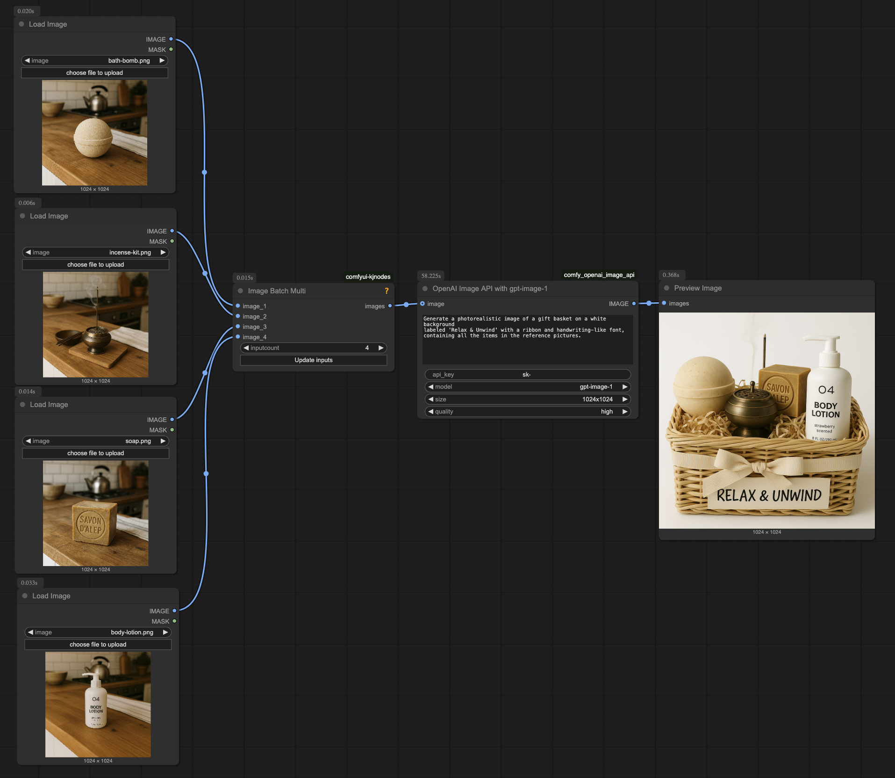This screenshot has width=895, height=778.
Task: Decrease the inputcount value
Action: 246,348
